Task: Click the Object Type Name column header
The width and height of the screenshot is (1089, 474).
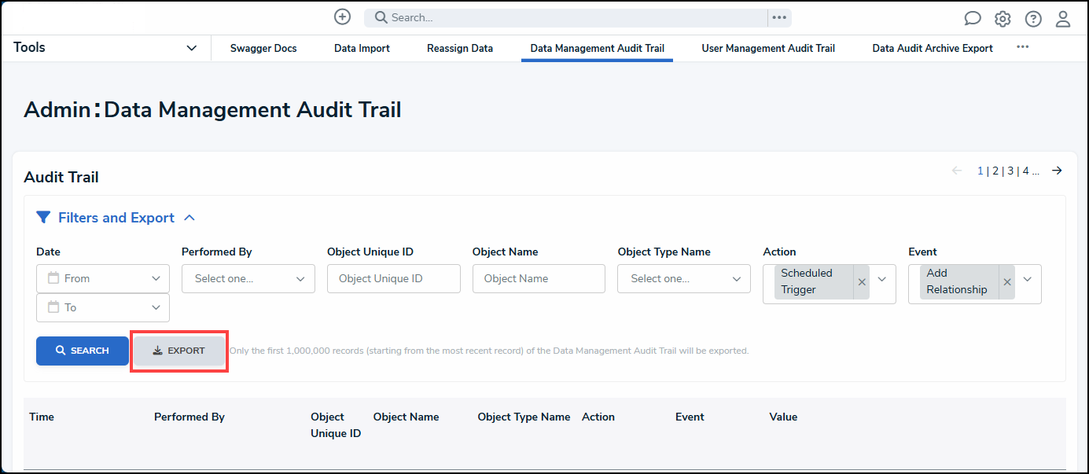Action: (x=524, y=417)
